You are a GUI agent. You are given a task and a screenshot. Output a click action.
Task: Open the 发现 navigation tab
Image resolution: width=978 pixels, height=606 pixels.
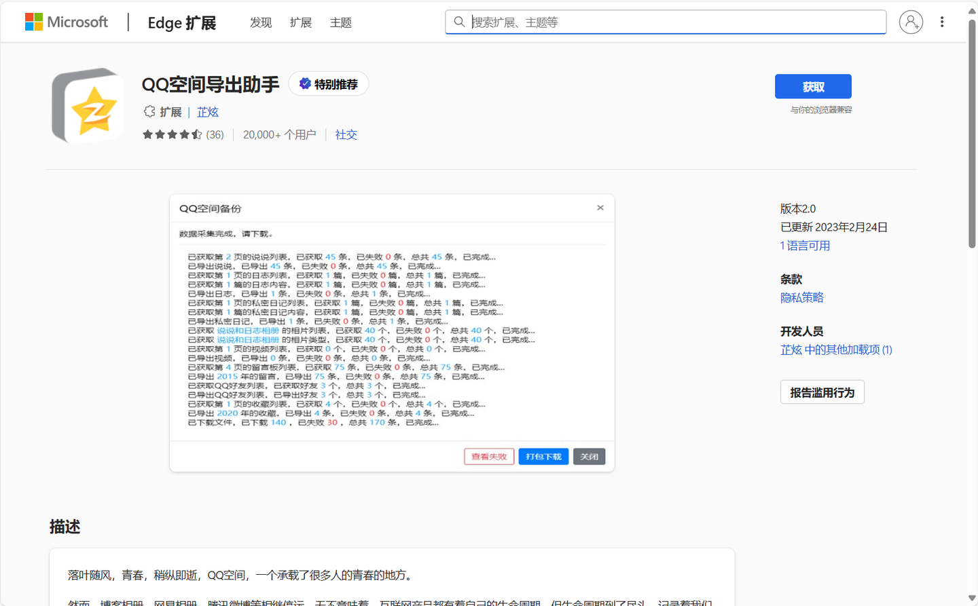point(261,22)
